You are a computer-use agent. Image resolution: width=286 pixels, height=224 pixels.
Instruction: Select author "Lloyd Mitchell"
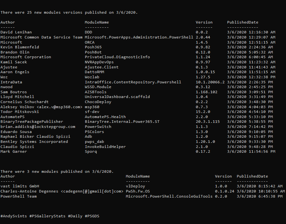click(17, 97)
